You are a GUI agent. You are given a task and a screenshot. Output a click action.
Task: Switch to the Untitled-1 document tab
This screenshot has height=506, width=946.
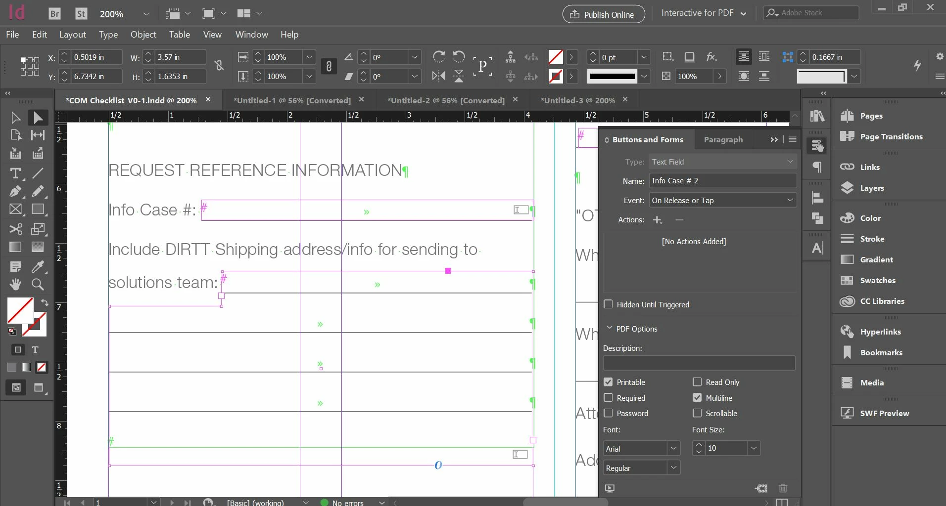pyautogui.click(x=292, y=100)
